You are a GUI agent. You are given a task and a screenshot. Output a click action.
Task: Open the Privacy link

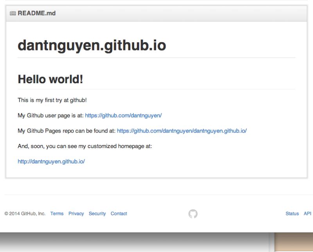(x=76, y=214)
